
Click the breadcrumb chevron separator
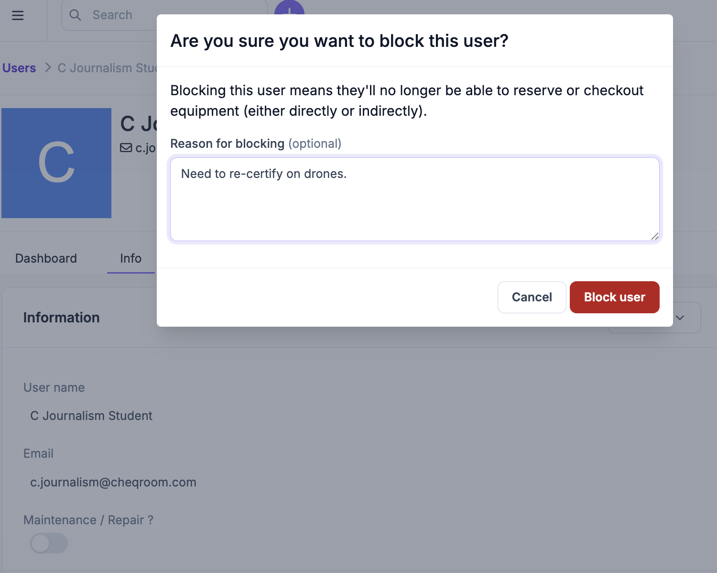[47, 67]
